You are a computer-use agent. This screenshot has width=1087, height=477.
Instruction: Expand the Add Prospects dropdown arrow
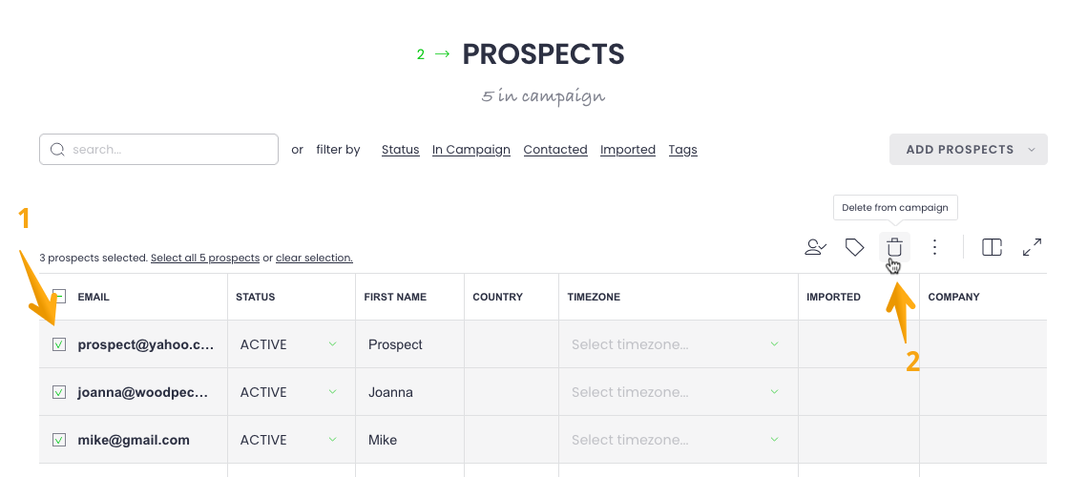coord(1032,150)
